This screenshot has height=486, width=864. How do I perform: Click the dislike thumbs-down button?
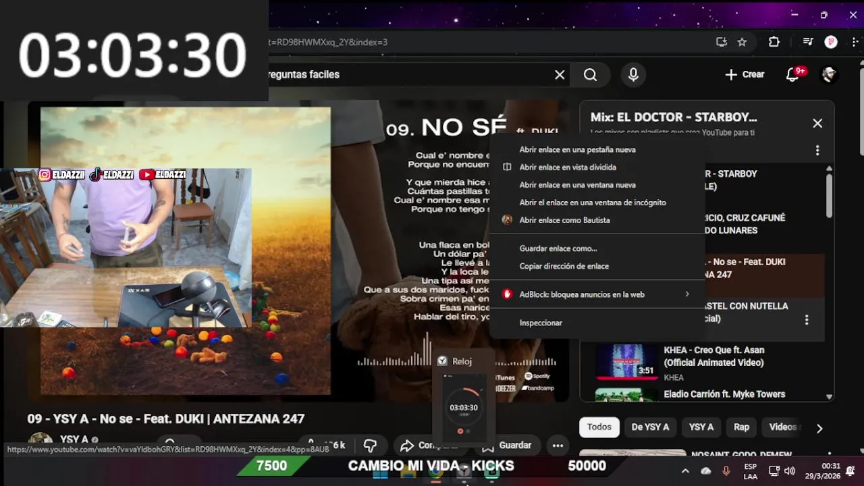tap(370, 446)
